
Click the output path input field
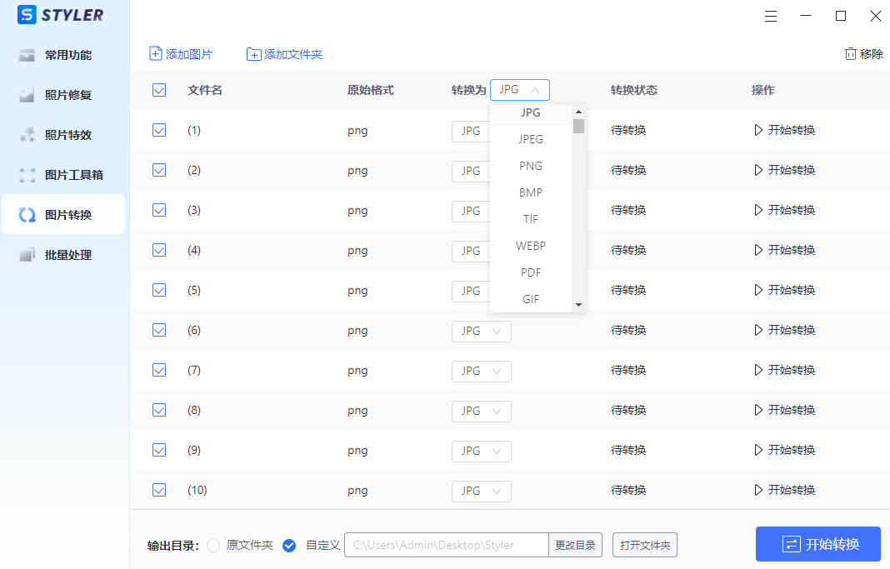click(x=447, y=545)
